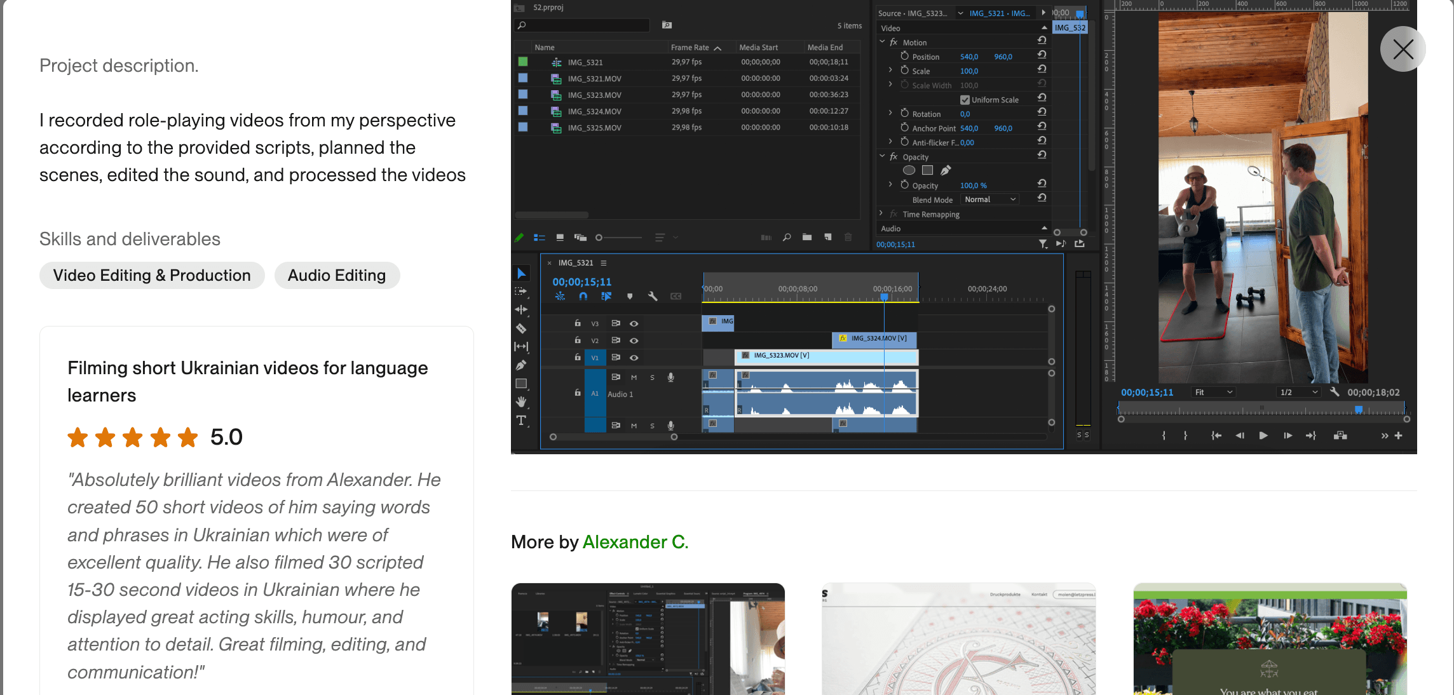Select the Ripple Edit tool
This screenshot has width=1454, height=695.
[x=521, y=310]
